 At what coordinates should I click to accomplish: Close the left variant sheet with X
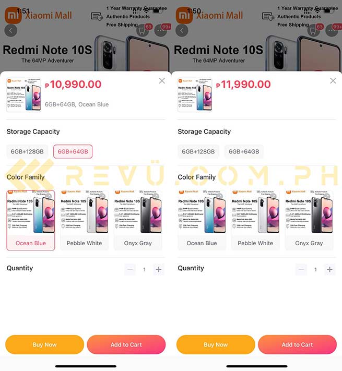pos(162,81)
